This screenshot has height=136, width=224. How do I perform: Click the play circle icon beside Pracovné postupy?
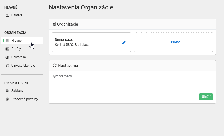coord(7,99)
